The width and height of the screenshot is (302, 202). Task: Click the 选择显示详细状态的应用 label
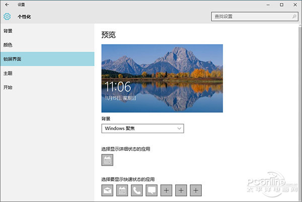[126, 149]
